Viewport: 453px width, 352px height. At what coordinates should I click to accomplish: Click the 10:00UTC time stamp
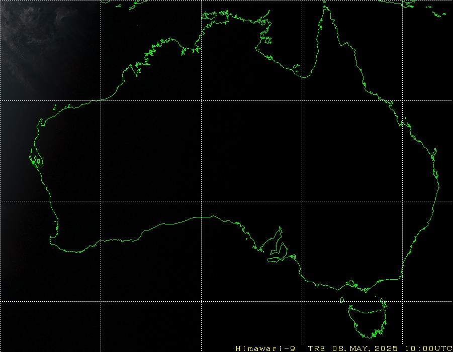[429, 348]
